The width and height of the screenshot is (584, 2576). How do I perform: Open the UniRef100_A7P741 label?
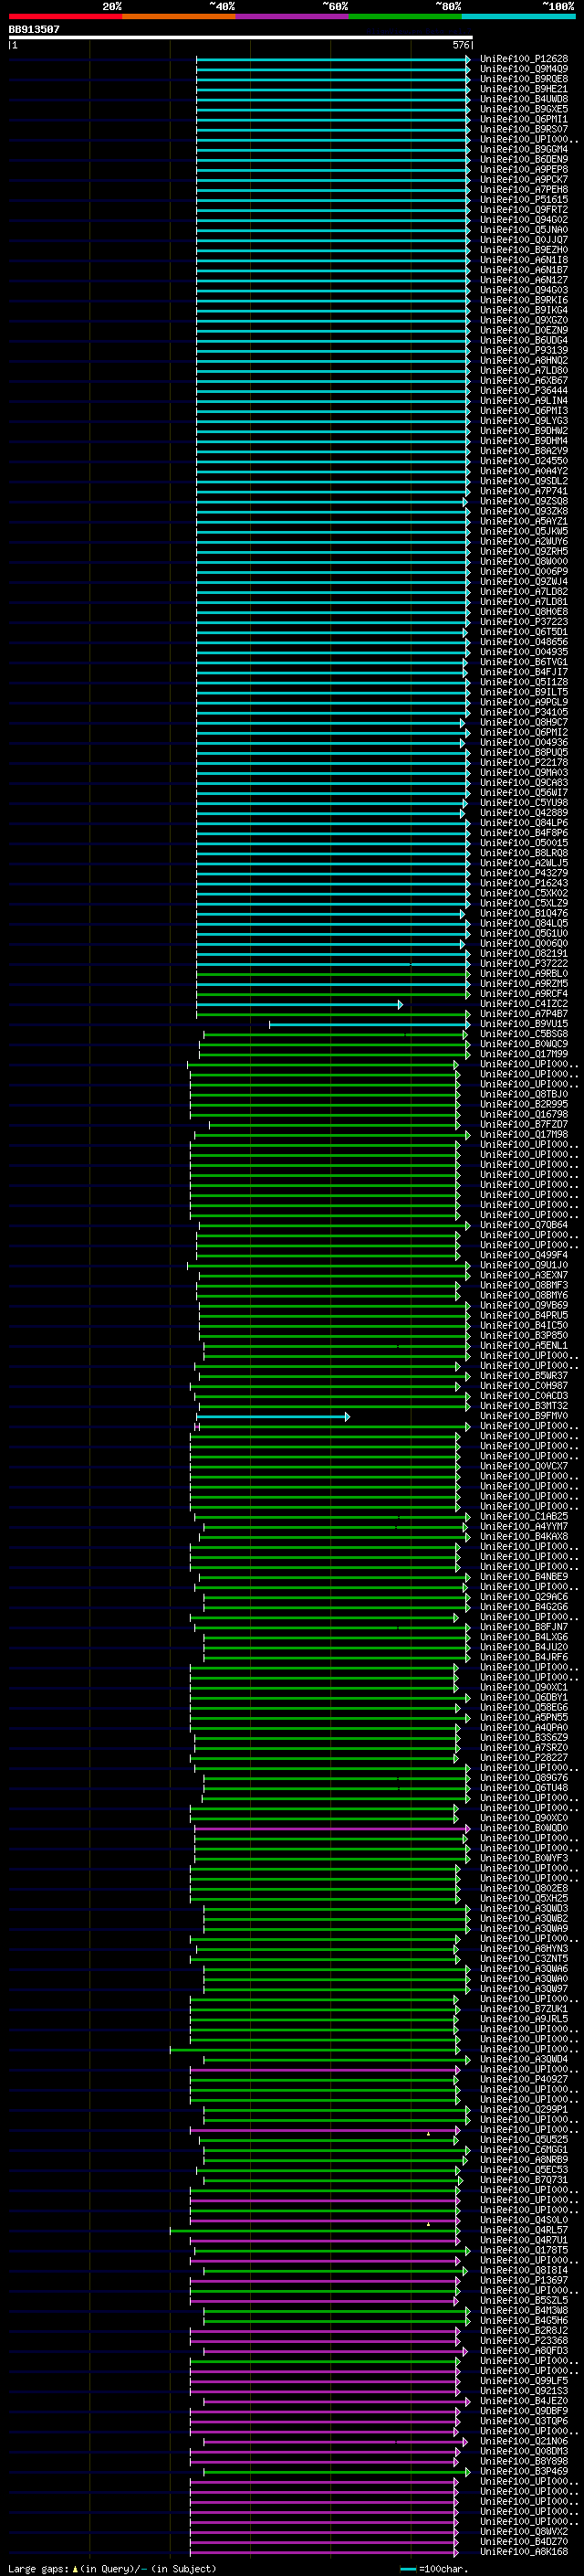[523, 491]
